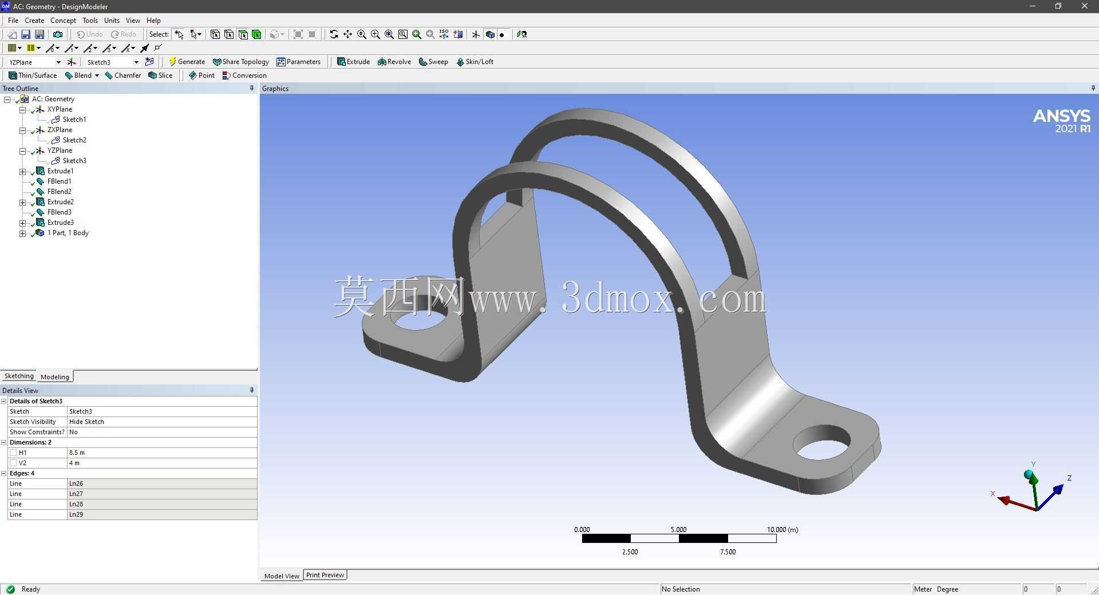This screenshot has width=1099, height=595.
Task: Click the New Sketch icon beside Sketch3
Action: point(149,62)
